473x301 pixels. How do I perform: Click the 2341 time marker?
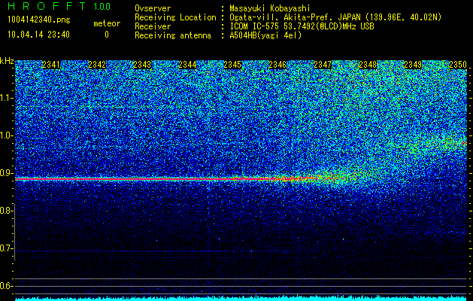(x=51, y=65)
